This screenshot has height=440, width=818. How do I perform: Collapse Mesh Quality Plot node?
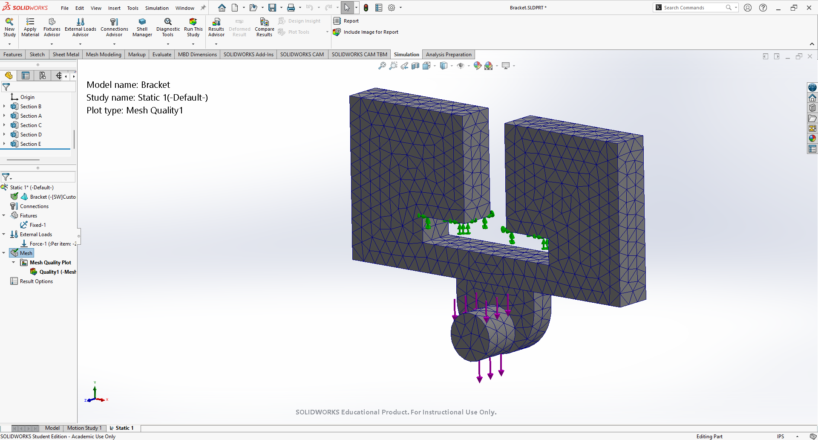point(14,263)
